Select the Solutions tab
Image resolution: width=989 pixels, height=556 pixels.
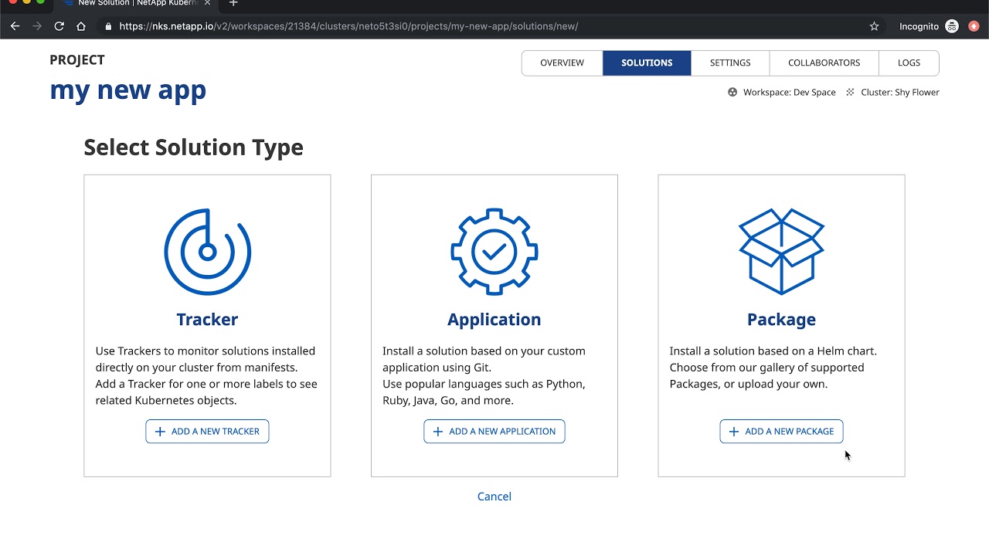647,63
